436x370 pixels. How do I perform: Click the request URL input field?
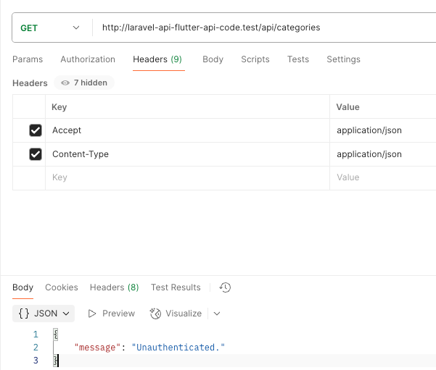click(x=261, y=28)
